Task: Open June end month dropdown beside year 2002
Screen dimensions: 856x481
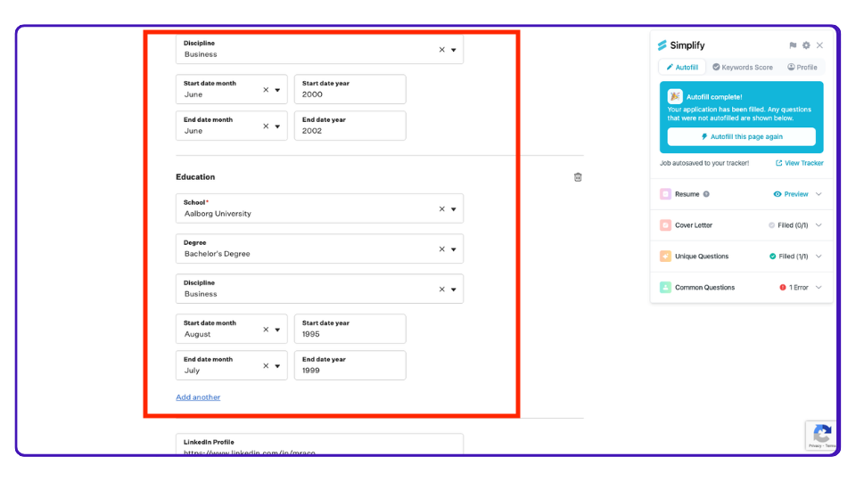Action: (277, 126)
